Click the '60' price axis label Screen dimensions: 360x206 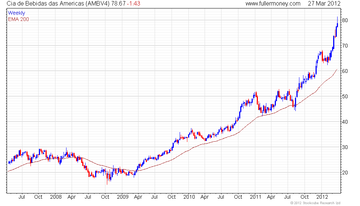345,71
